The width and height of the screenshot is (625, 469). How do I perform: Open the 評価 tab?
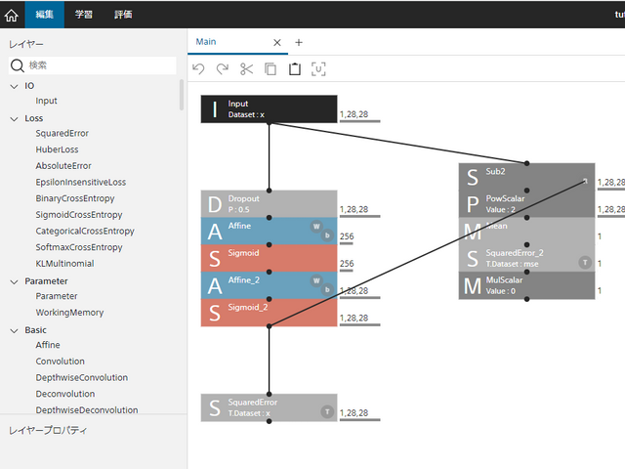pos(122,15)
